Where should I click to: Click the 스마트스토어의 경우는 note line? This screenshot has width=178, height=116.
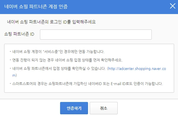click(x=87, y=84)
